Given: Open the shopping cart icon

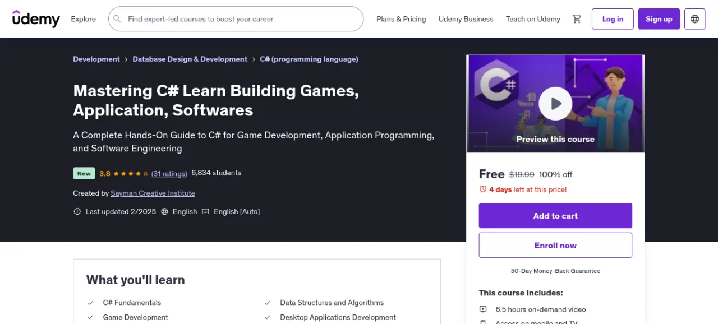Looking at the screenshot, I should point(577,19).
